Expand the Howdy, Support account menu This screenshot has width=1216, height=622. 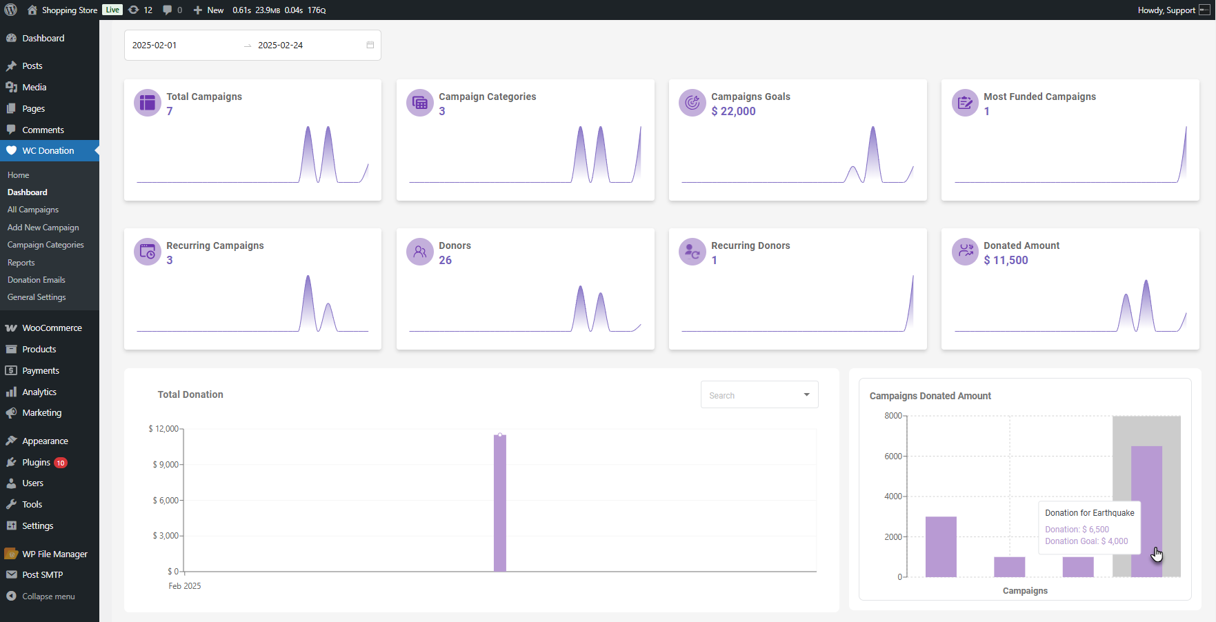pos(1173,10)
